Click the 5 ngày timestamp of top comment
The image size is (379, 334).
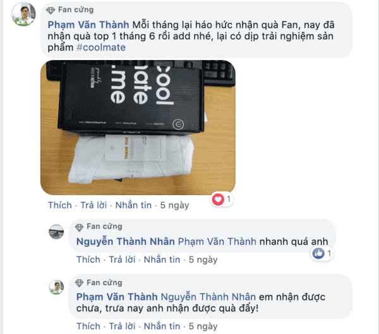click(x=174, y=205)
